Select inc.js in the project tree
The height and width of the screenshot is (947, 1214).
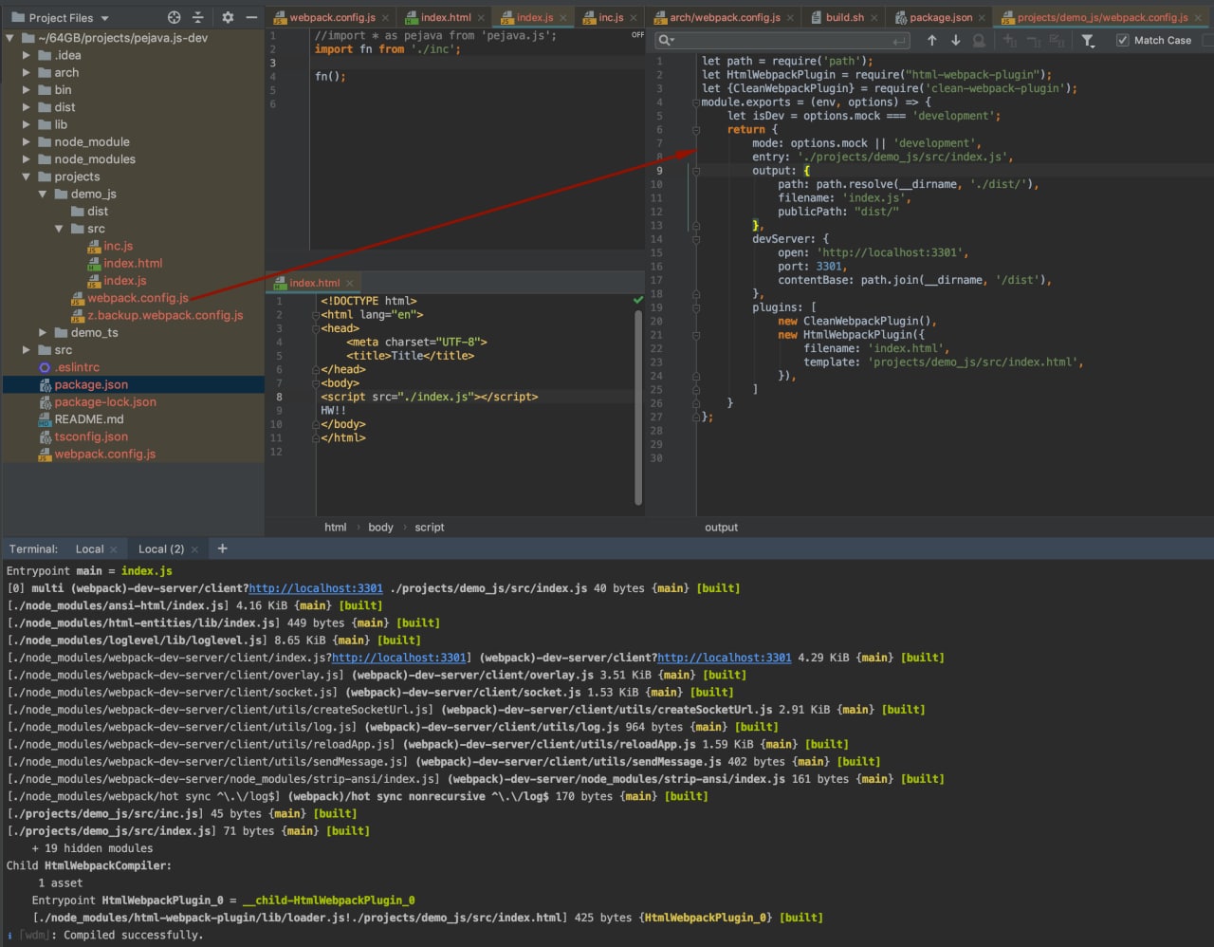pyautogui.click(x=119, y=246)
